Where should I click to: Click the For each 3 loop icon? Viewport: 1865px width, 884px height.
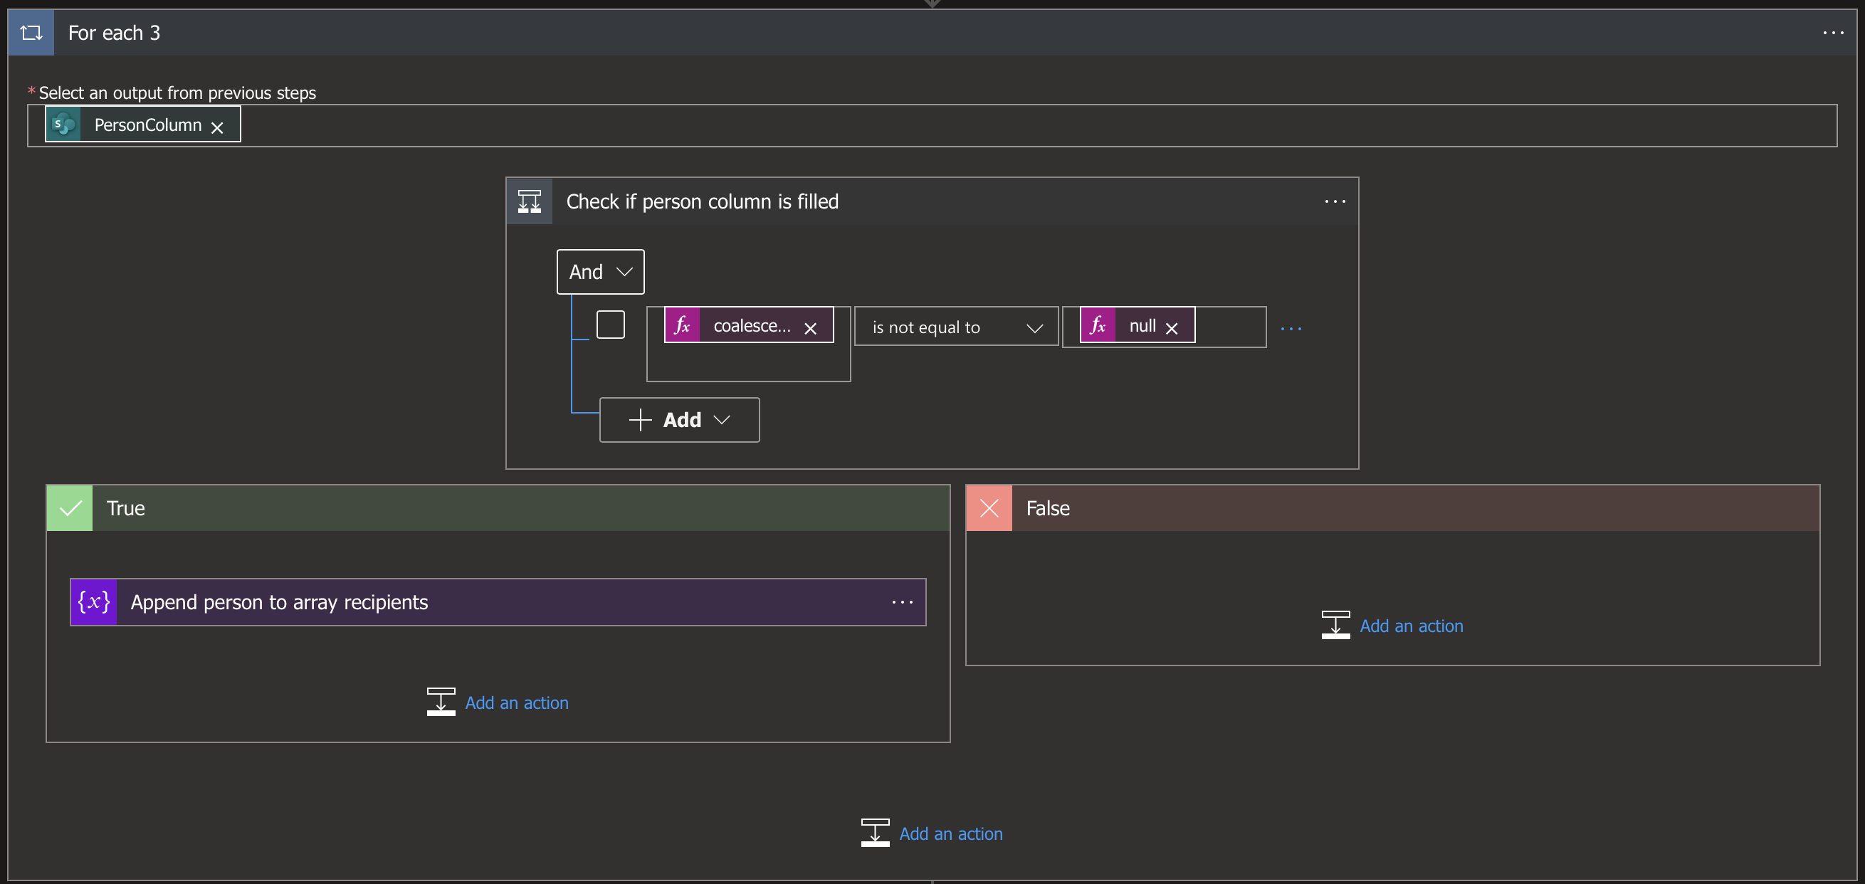(x=31, y=33)
